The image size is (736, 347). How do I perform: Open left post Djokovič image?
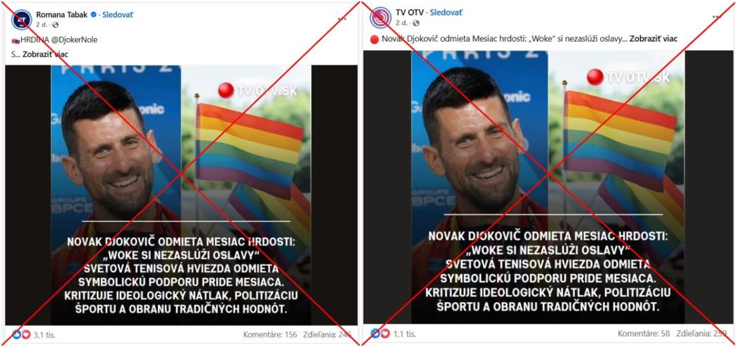point(181,195)
